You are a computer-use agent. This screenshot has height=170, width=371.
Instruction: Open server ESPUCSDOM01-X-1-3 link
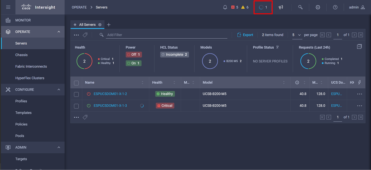pyautogui.click(x=110, y=106)
